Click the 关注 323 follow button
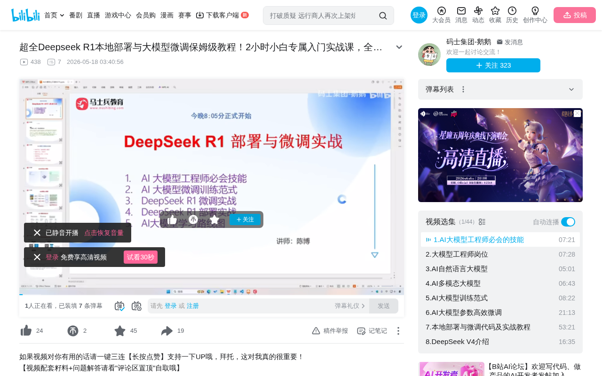Viewport: 602px width, 376px height. pos(493,65)
